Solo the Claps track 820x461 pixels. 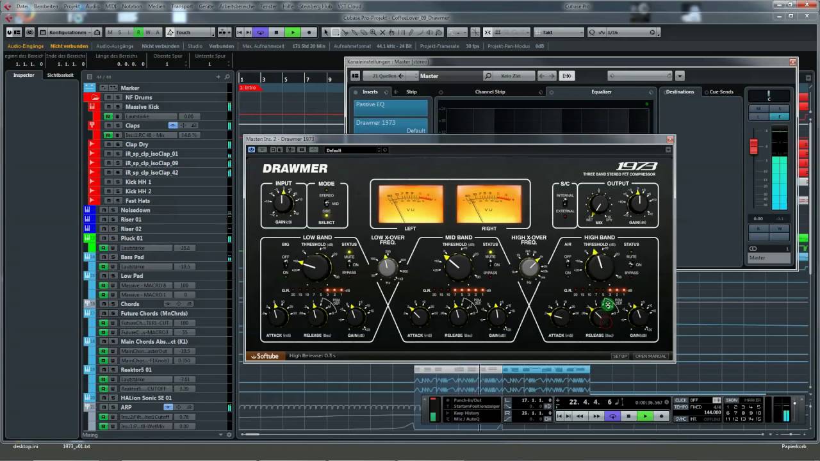118,125
